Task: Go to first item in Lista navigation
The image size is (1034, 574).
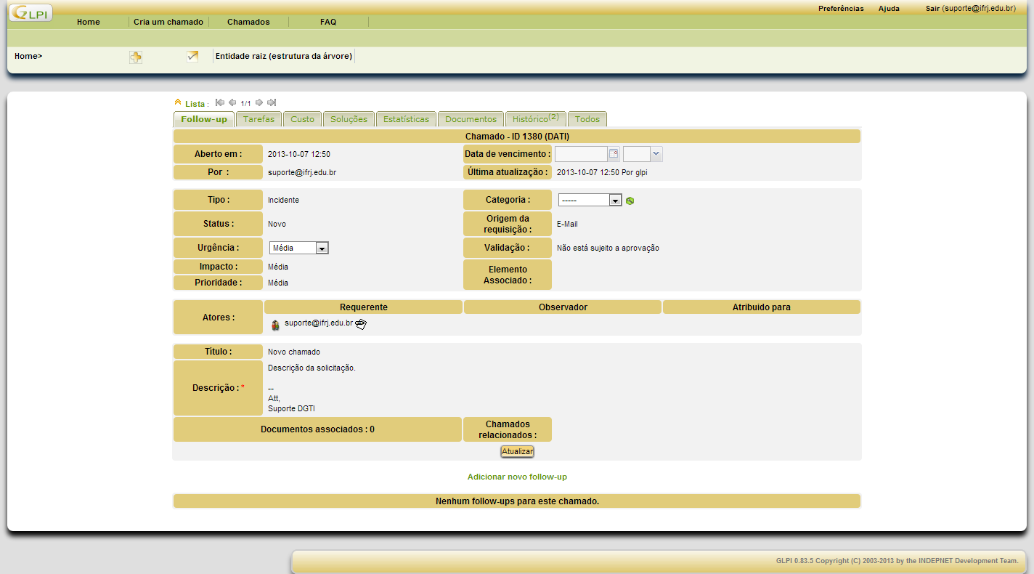Action: [x=220, y=102]
